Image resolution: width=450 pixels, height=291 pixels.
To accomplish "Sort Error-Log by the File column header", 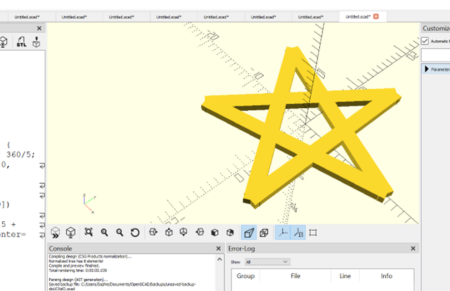I will pyautogui.click(x=295, y=276).
